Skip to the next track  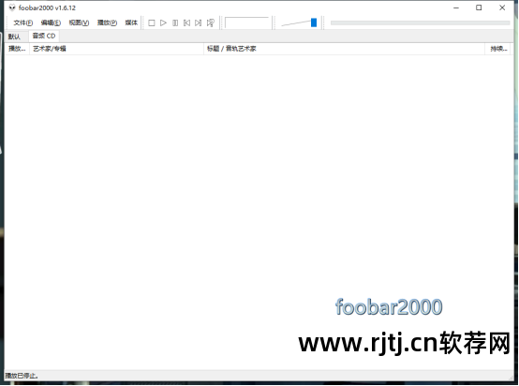point(199,22)
